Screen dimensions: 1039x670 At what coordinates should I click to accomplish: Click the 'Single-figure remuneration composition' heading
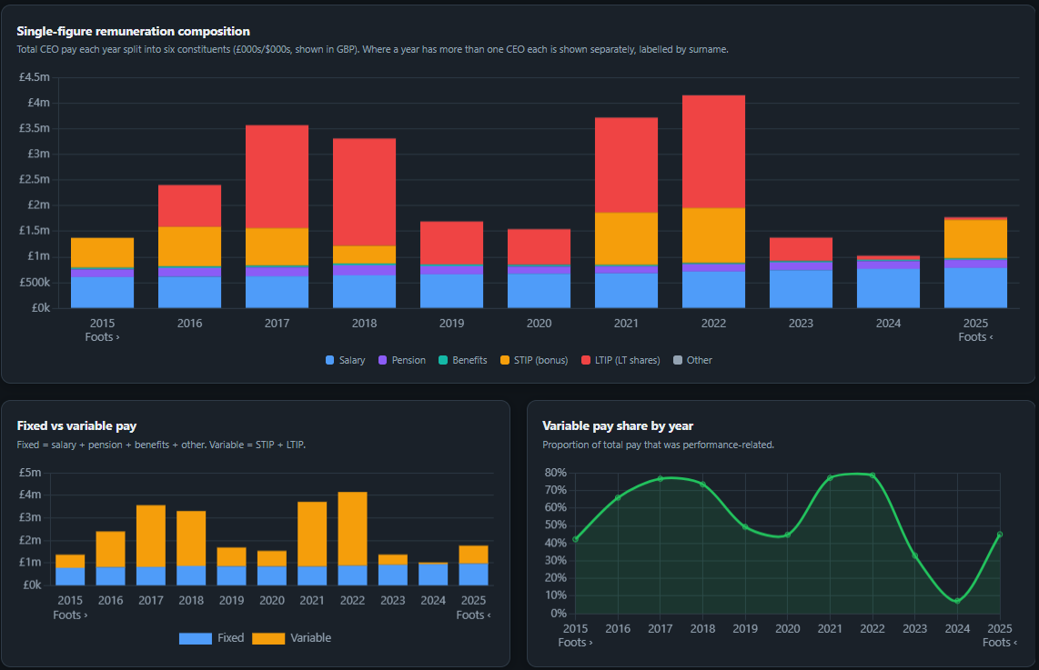coord(133,31)
